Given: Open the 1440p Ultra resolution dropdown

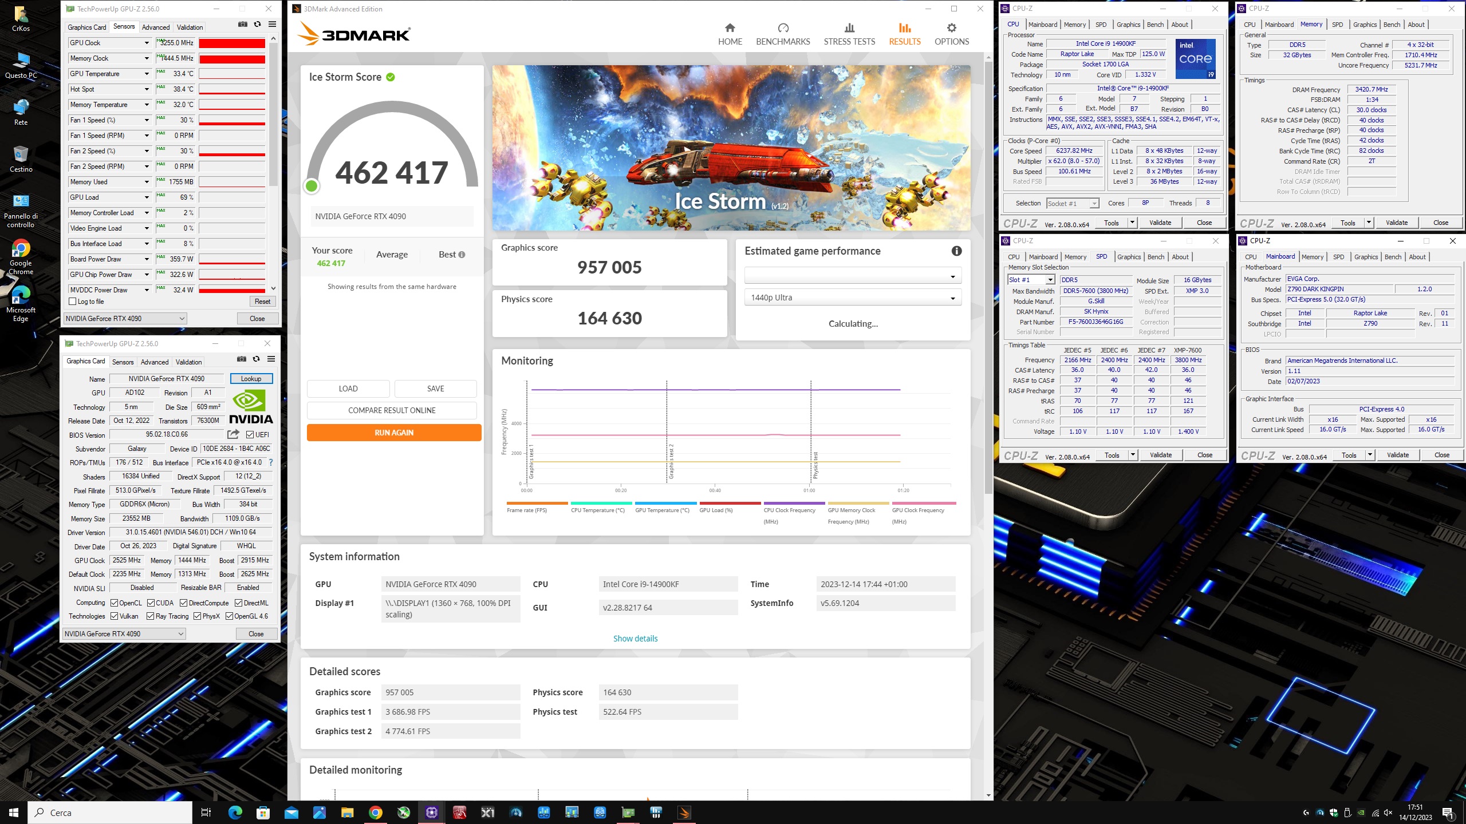Looking at the screenshot, I should coord(853,298).
